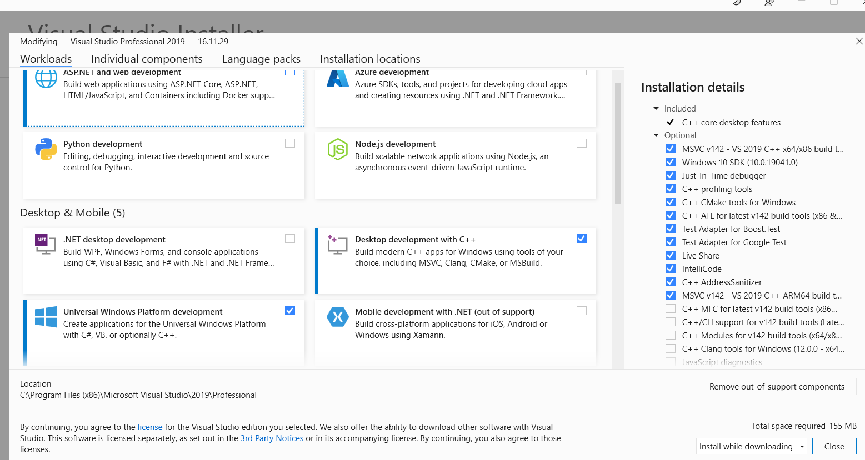
Task: Uncheck C++ profiling tools option
Action: click(x=671, y=189)
